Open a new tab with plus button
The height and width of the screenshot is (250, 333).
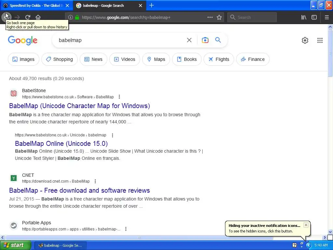point(152,5)
